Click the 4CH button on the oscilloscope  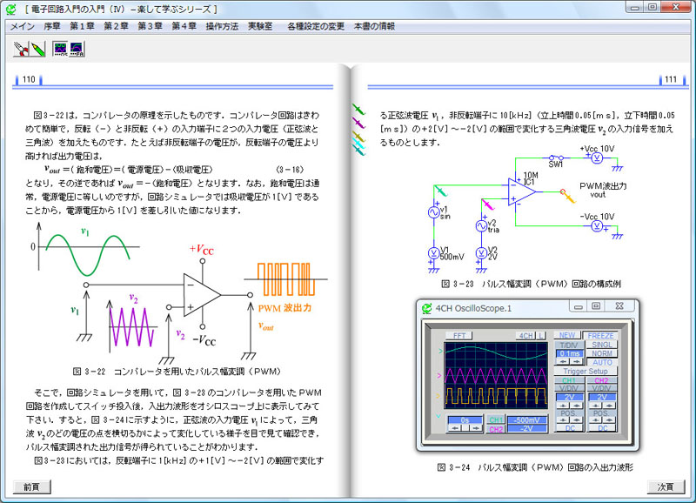526,336
